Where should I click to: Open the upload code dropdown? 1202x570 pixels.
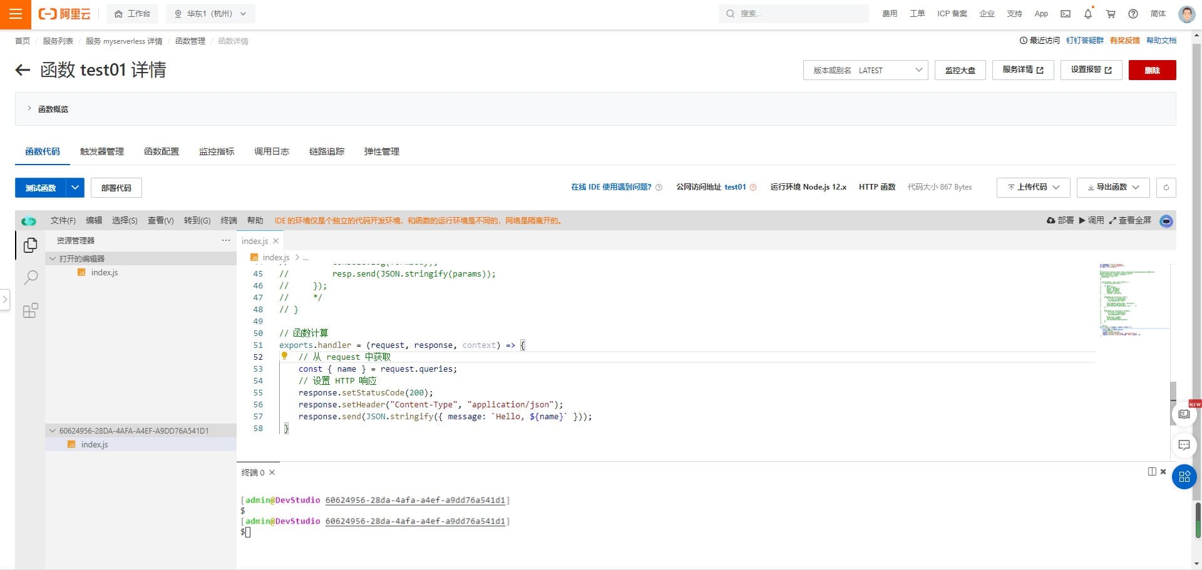pos(1033,187)
